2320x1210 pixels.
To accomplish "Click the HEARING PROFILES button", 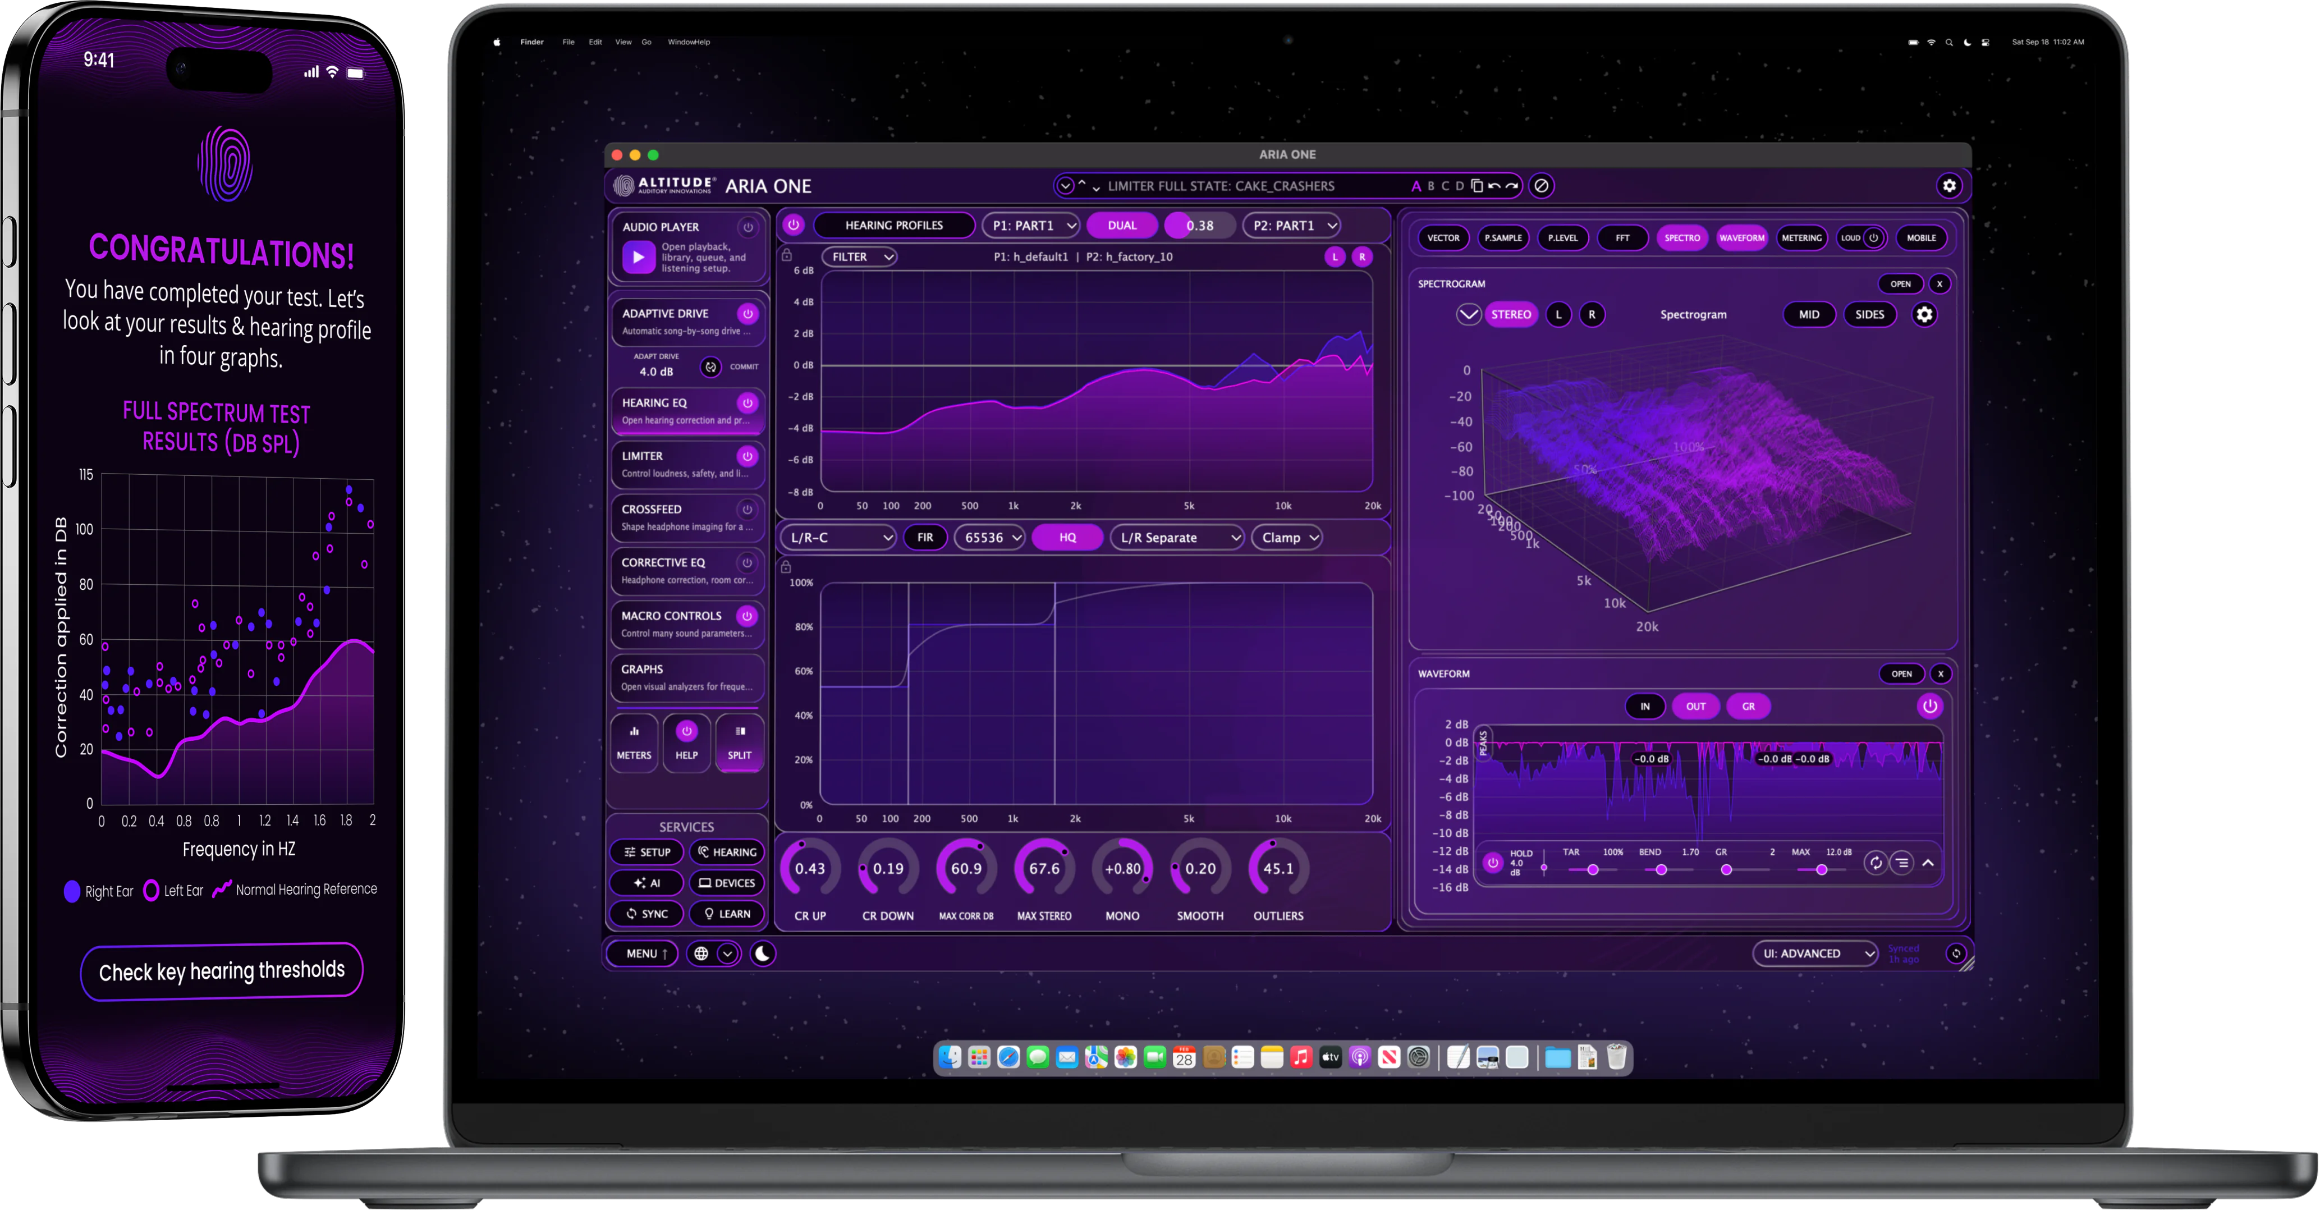I will click(x=893, y=225).
